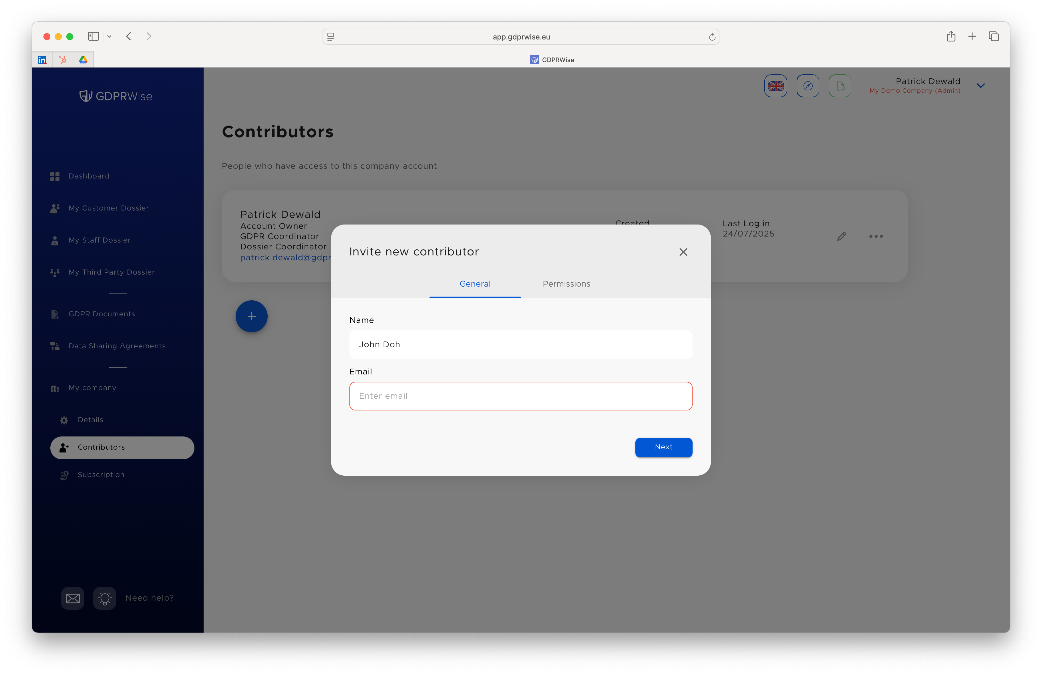
Task: Click the email envelope help icon
Action: click(x=72, y=598)
